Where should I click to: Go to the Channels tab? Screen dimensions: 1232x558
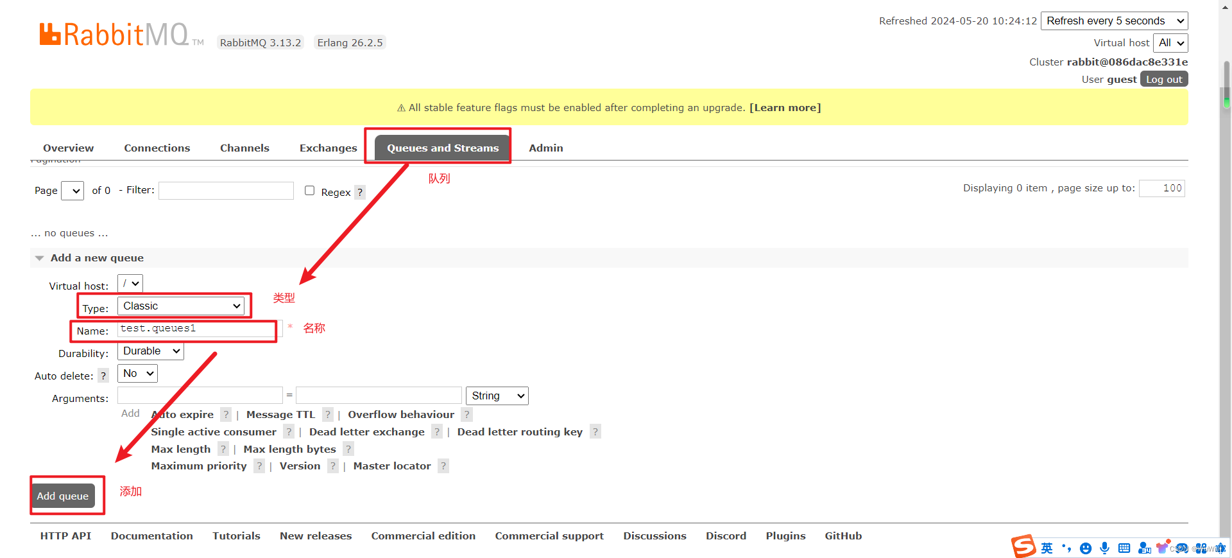(244, 148)
